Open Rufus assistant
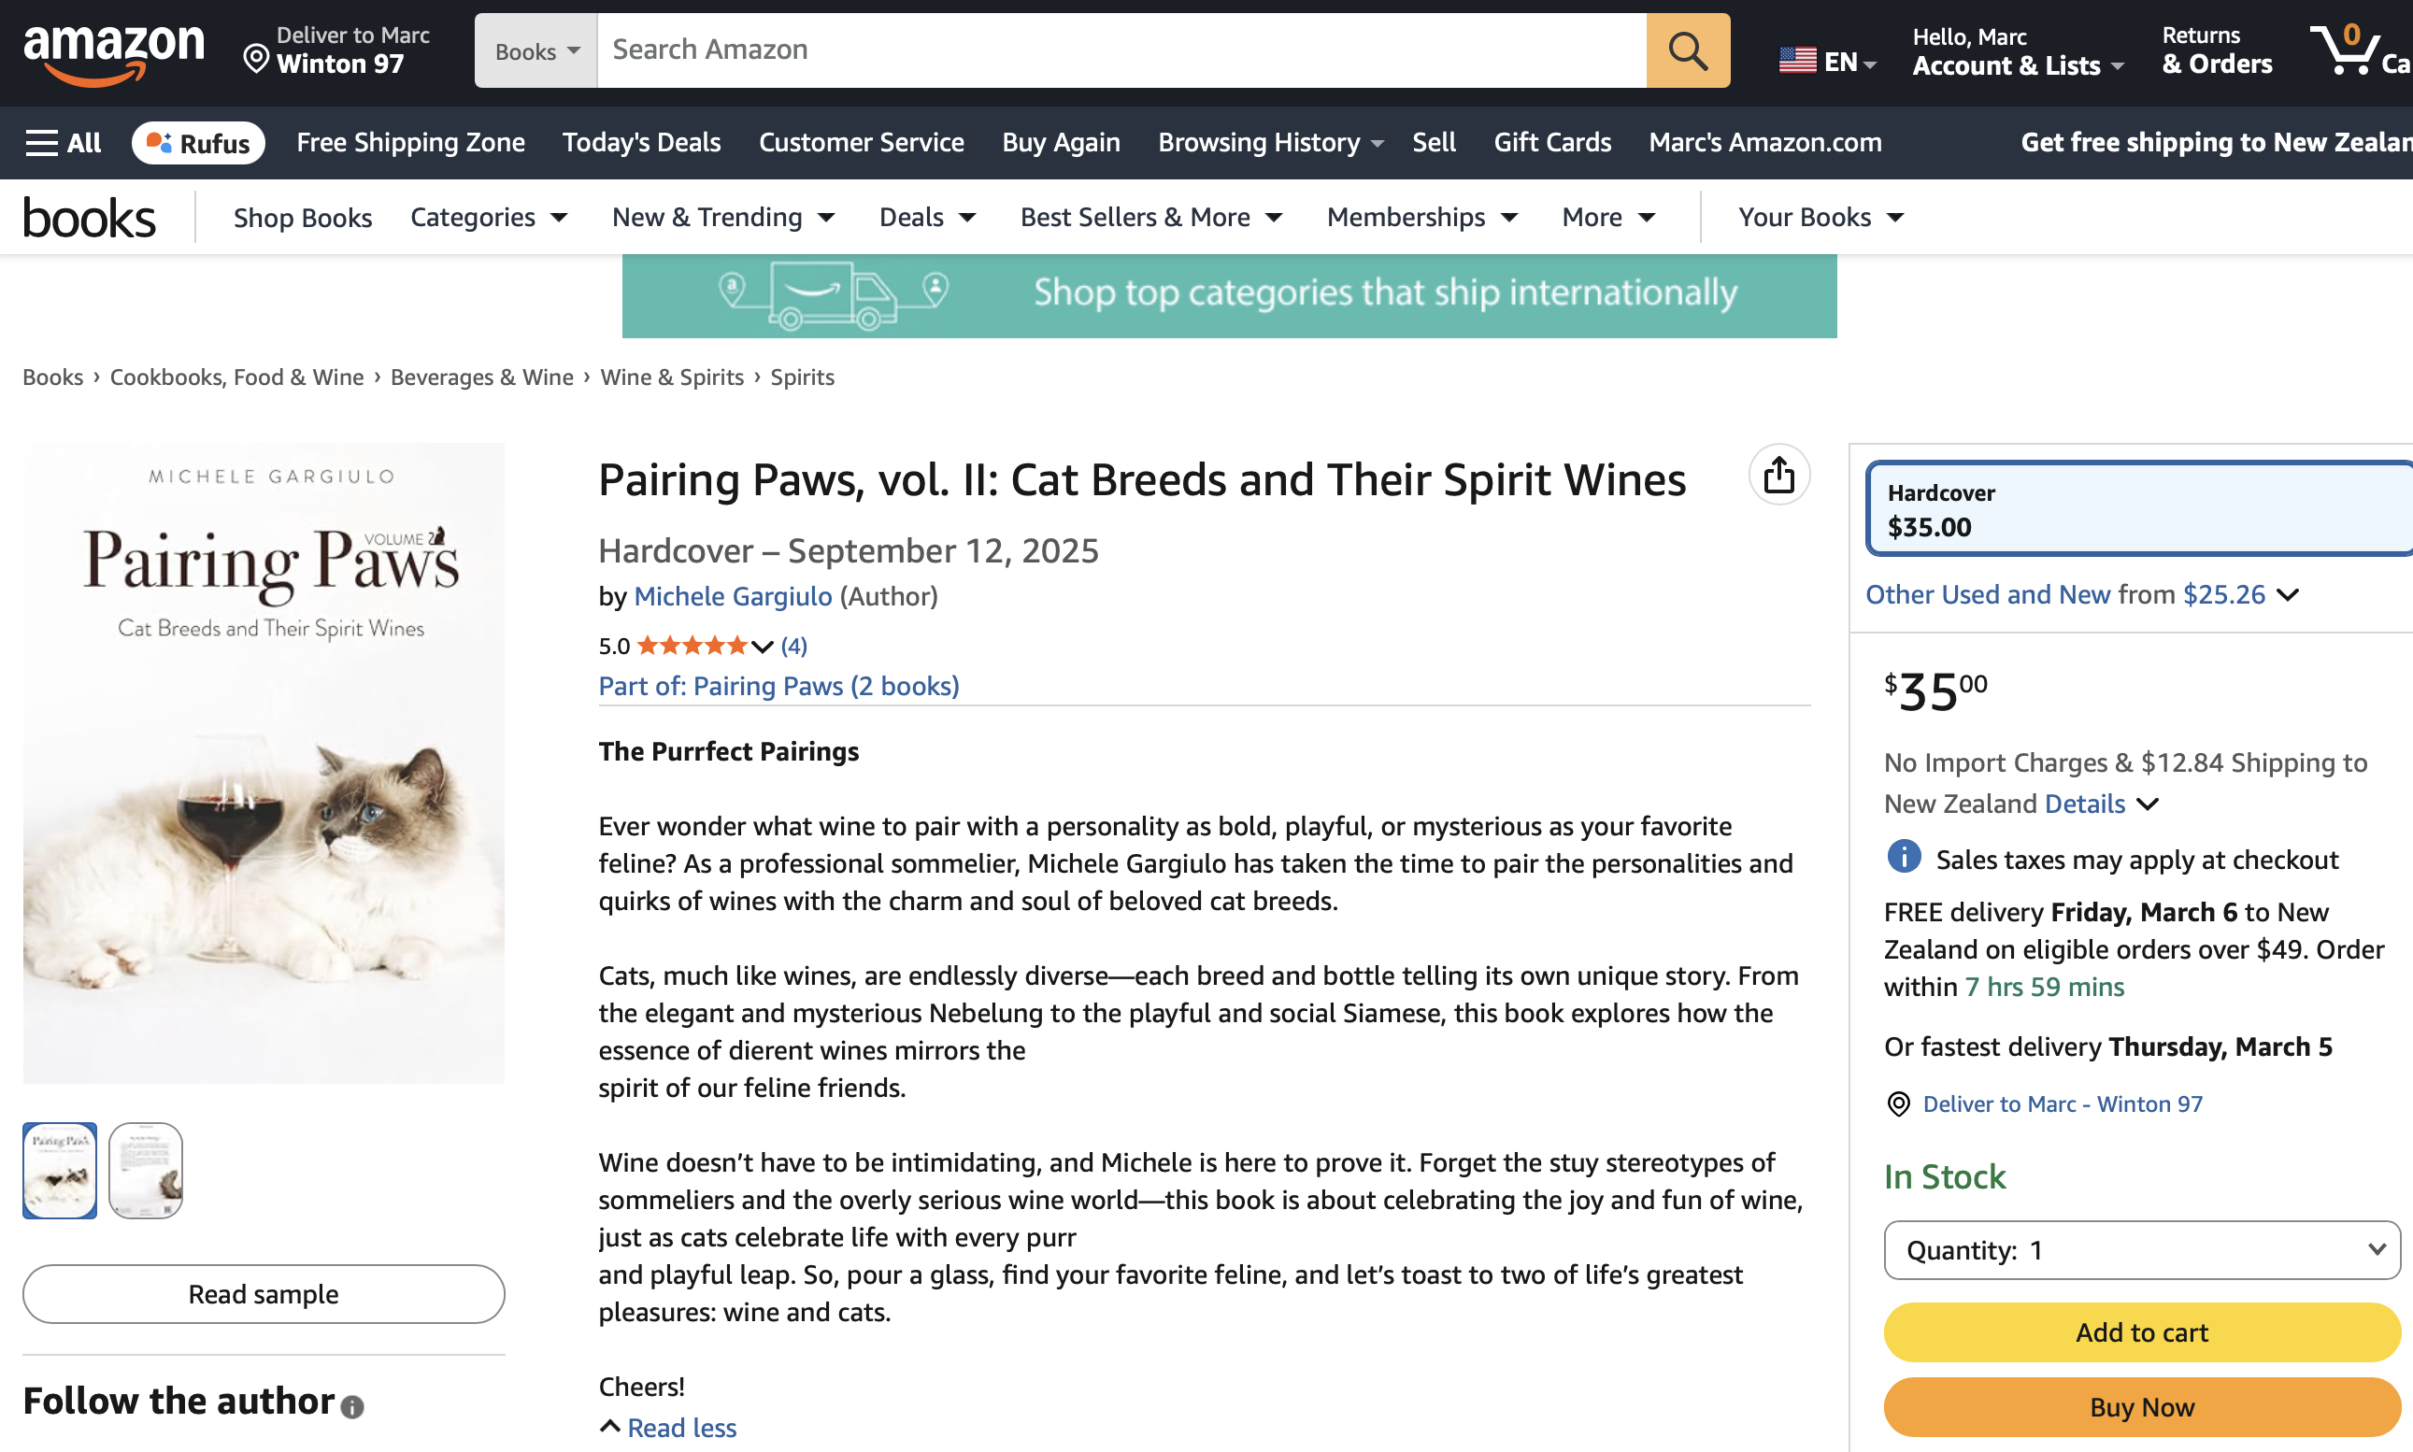 [x=199, y=143]
